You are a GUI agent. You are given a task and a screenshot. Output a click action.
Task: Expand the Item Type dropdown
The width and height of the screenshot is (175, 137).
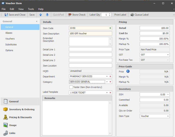pos(168,116)
